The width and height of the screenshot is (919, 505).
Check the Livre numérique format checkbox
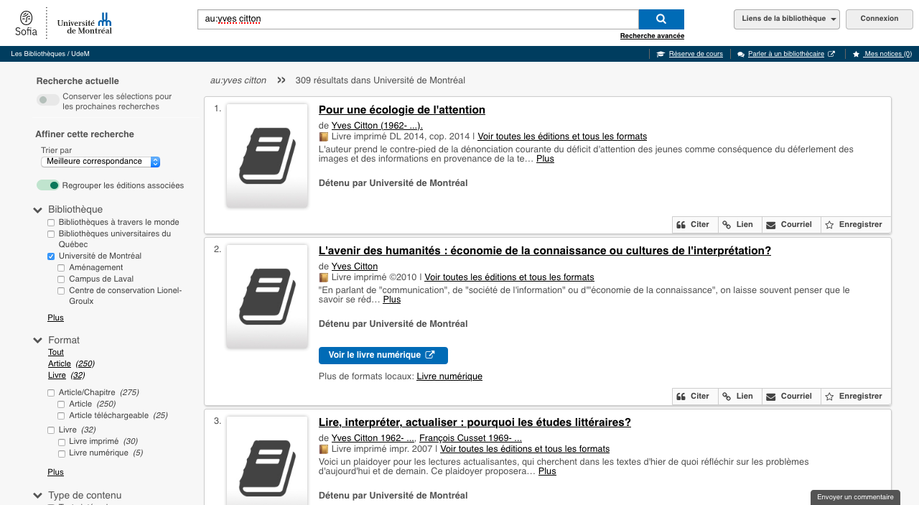click(x=62, y=454)
